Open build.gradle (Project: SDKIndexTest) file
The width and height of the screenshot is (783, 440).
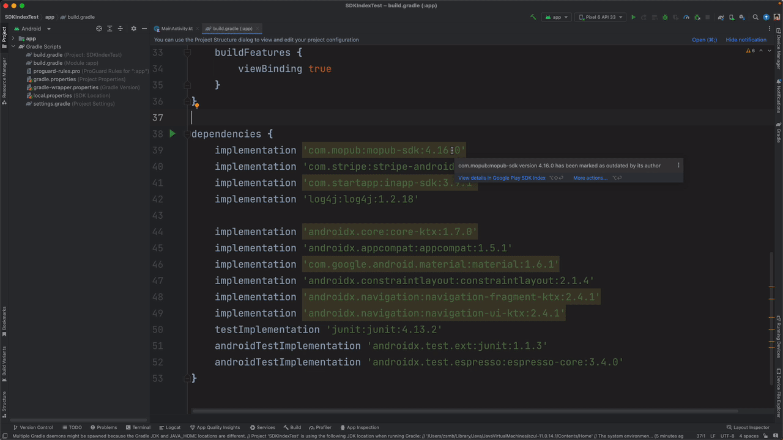pos(73,55)
